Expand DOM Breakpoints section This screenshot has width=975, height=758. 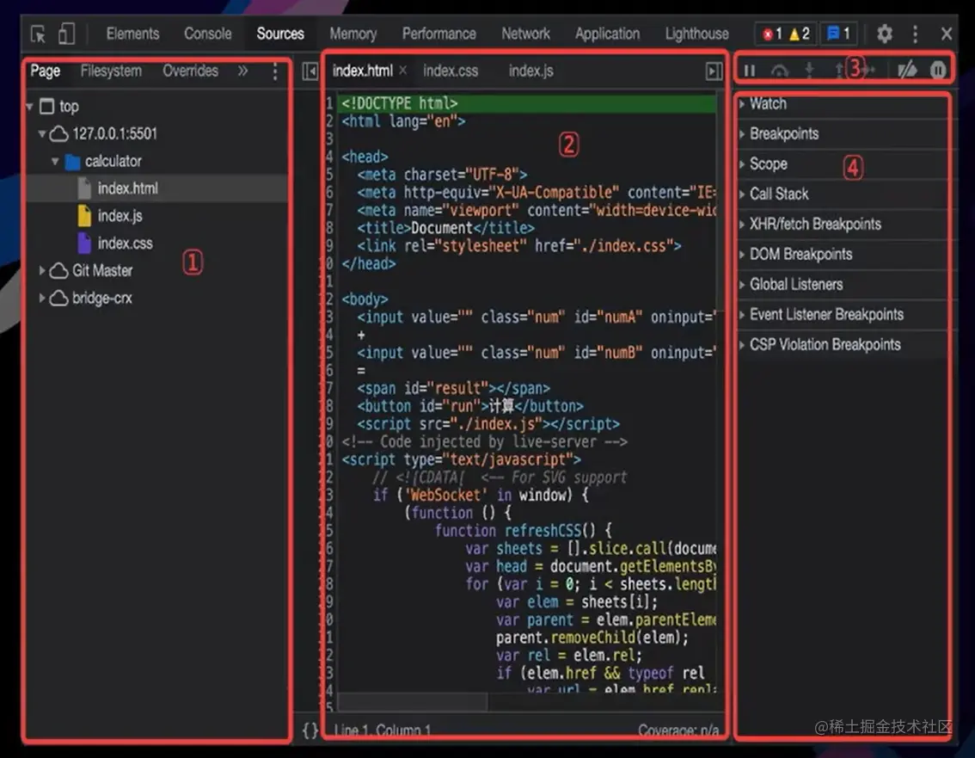[843, 254]
